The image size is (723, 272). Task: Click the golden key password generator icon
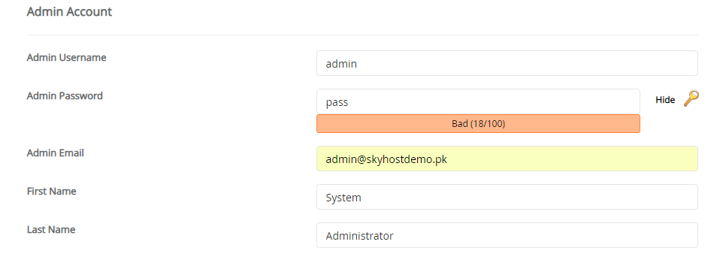click(x=691, y=98)
